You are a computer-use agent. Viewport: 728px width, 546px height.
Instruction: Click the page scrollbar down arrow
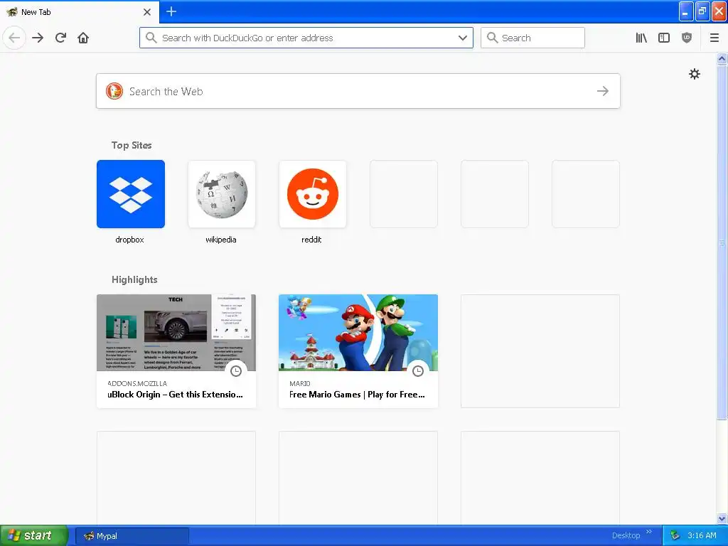tap(722, 518)
